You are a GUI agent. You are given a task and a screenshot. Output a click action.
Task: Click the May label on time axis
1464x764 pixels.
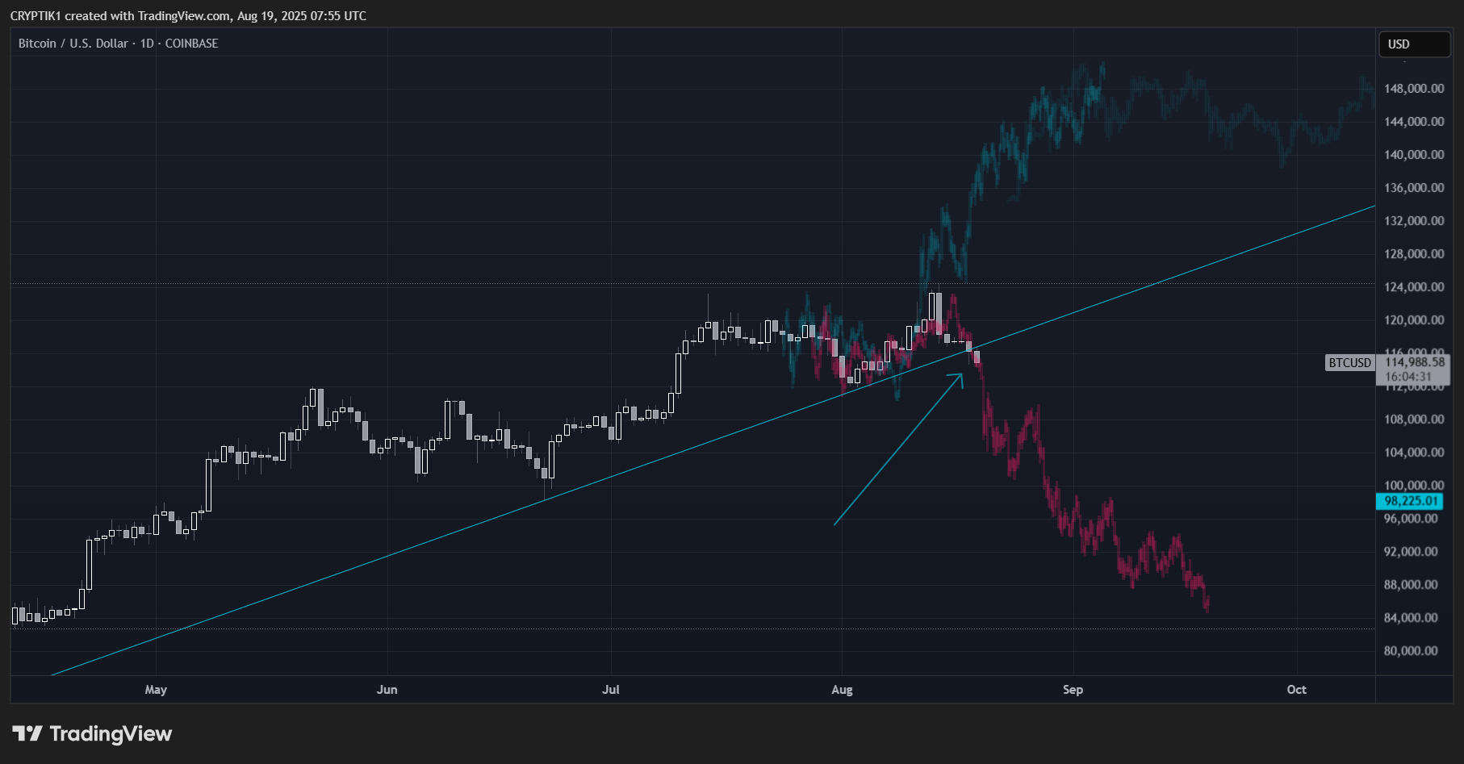coord(156,690)
